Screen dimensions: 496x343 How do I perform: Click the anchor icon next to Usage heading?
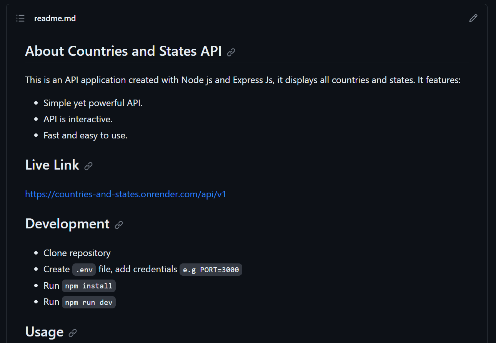point(73,333)
